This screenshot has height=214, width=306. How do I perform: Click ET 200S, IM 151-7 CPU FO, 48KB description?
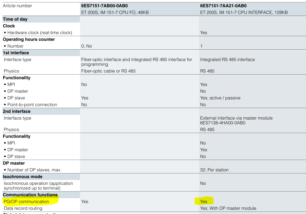pos(115,12)
